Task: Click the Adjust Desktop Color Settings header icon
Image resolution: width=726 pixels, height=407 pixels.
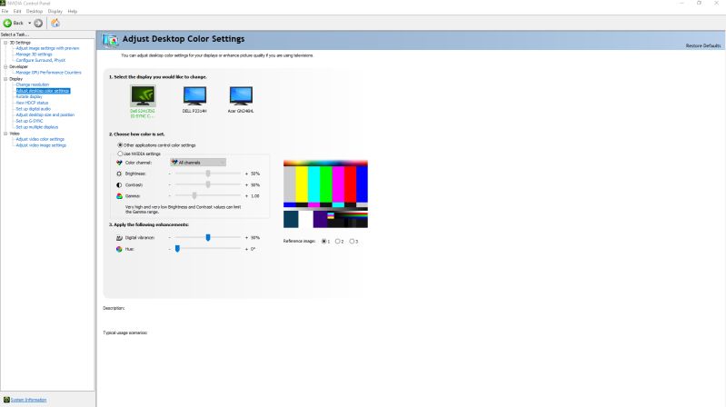Action: (110, 40)
